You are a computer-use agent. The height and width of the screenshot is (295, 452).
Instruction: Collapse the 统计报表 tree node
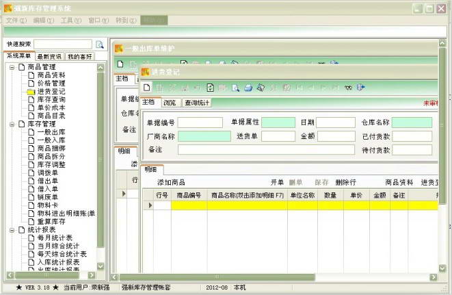(12, 230)
